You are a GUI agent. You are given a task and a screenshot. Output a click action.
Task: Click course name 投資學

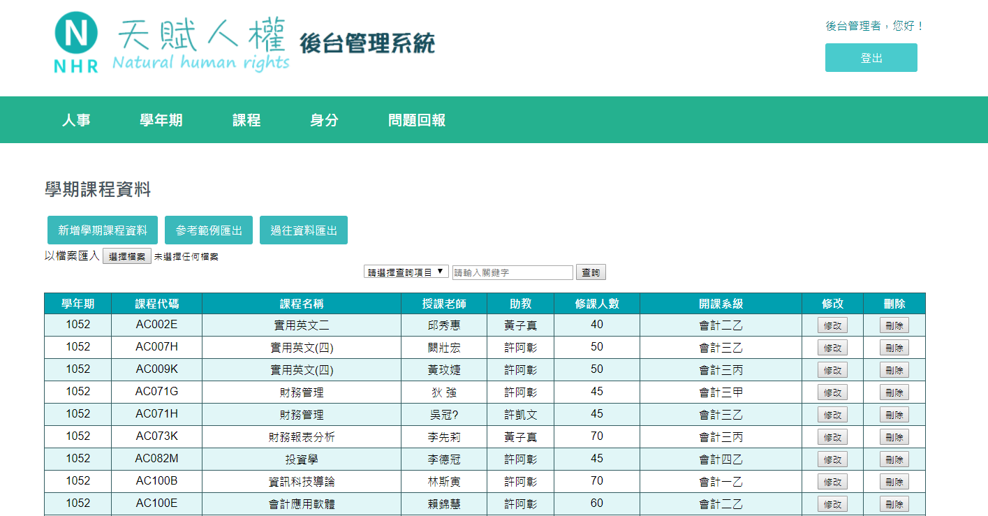pyautogui.click(x=302, y=459)
